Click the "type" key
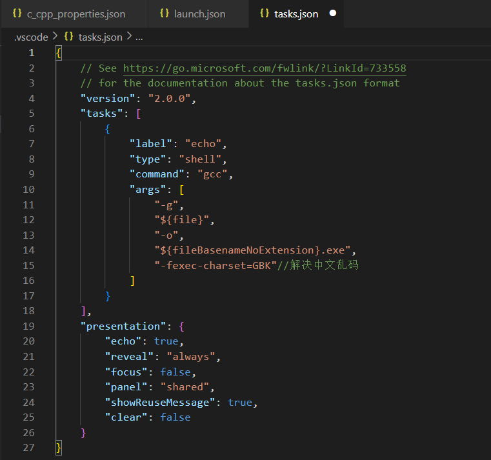The height and width of the screenshot is (460, 491). point(148,159)
